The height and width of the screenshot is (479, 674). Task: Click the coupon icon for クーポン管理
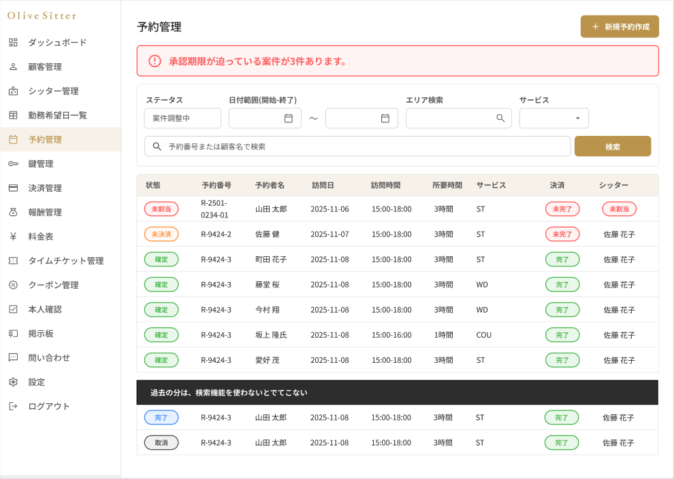click(13, 285)
